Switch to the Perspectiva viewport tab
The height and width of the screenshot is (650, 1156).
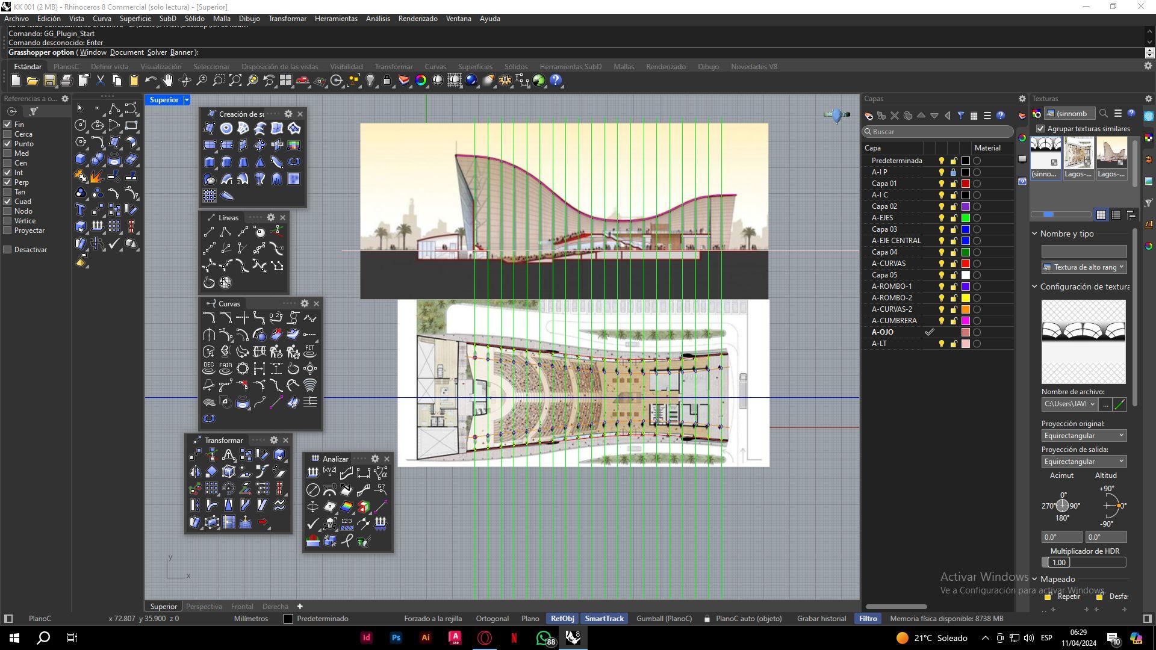click(204, 607)
